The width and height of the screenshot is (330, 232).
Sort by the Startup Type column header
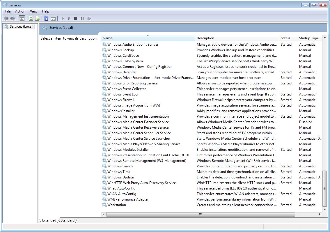coord(310,38)
